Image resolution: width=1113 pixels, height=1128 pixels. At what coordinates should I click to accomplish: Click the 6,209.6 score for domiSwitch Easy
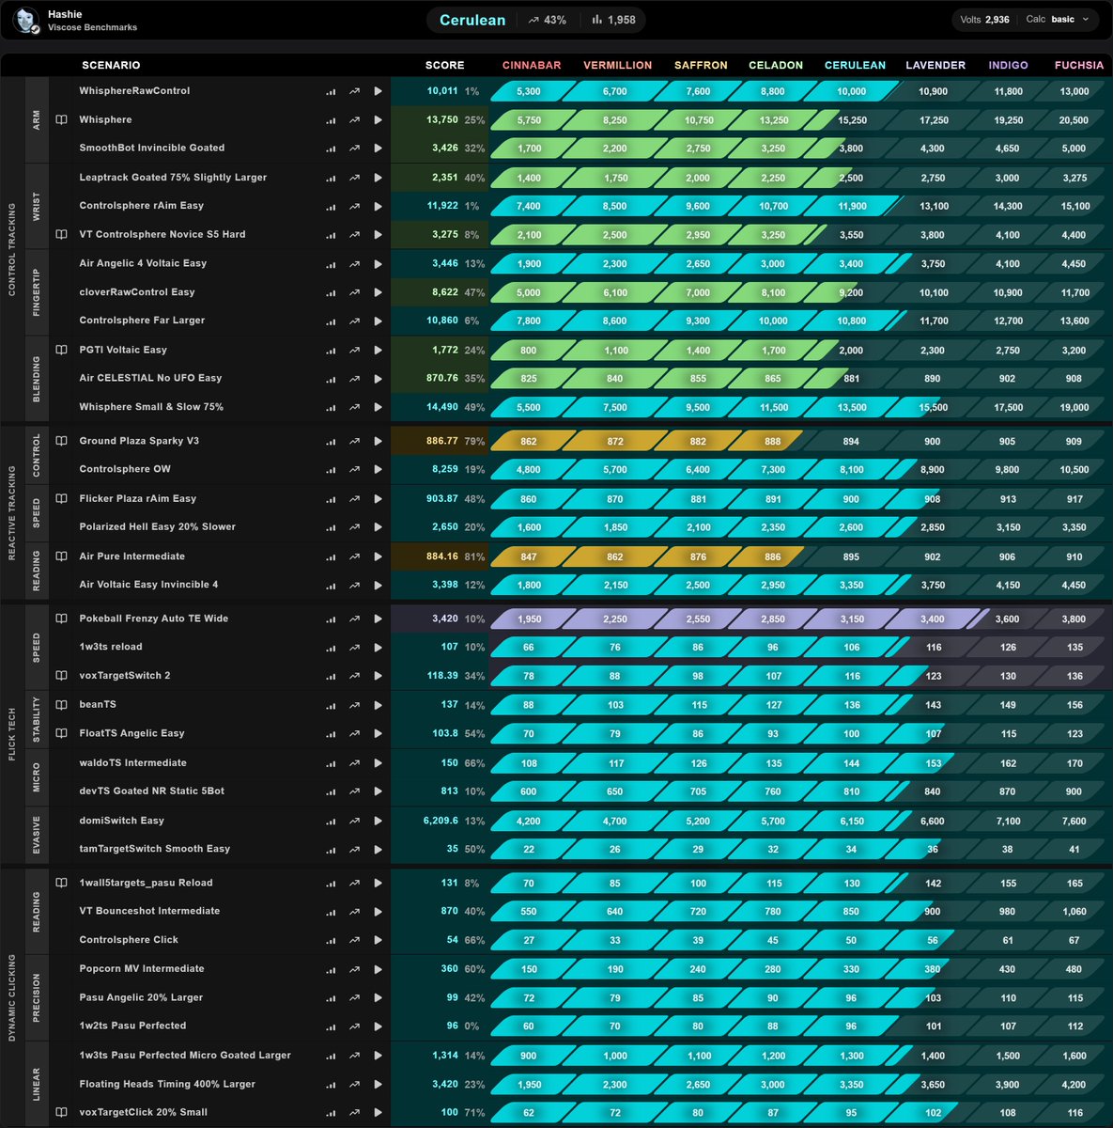441,821
